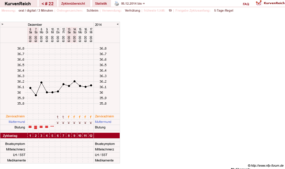285x169 pixels.
Task: Click the month label 'Dezember'
Action: [35, 25]
